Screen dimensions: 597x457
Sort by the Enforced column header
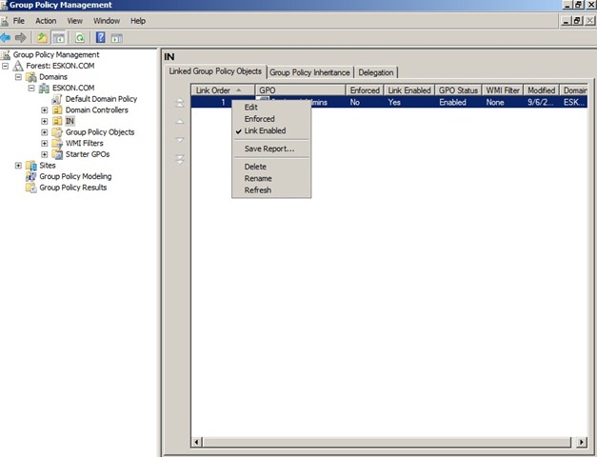365,90
